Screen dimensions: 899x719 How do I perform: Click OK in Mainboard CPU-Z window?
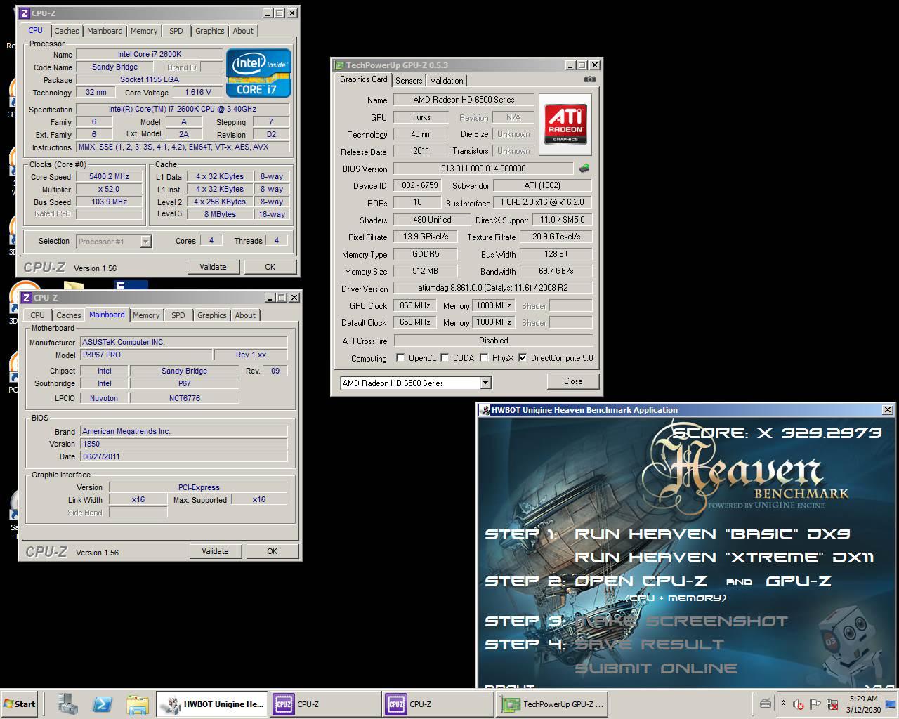[x=273, y=551]
